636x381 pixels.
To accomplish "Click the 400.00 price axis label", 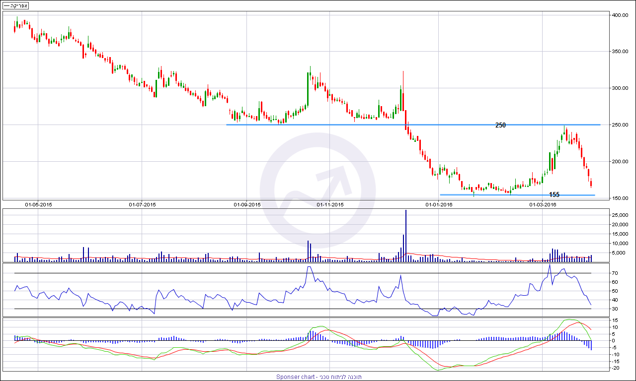I will tap(620, 15).
